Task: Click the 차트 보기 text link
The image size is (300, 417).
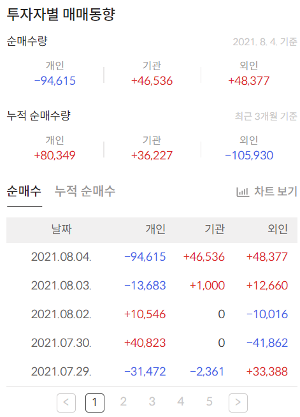Action: pyautogui.click(x=276, y=191)
